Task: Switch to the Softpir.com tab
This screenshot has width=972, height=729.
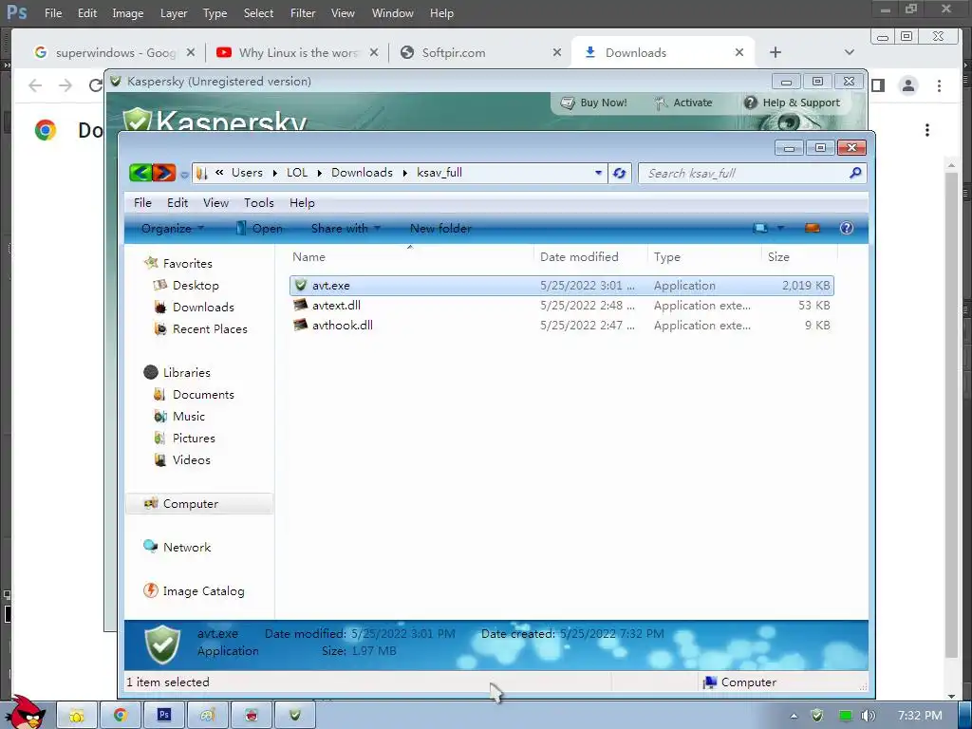Action: (x=453, y=53)
